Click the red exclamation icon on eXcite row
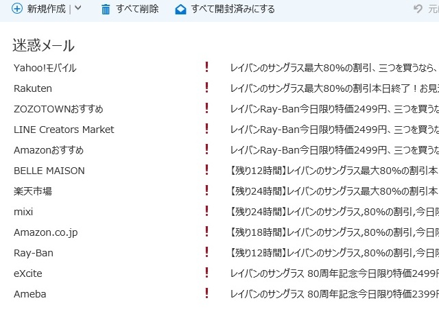 (x=206, y=273)
